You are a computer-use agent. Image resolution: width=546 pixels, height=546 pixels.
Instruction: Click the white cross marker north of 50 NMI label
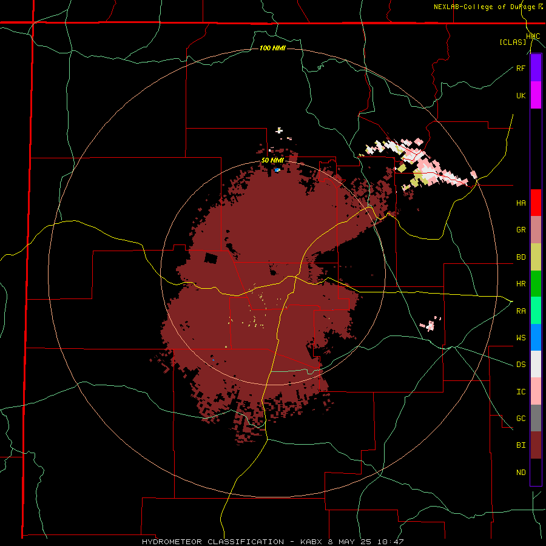tap(279, 130)
